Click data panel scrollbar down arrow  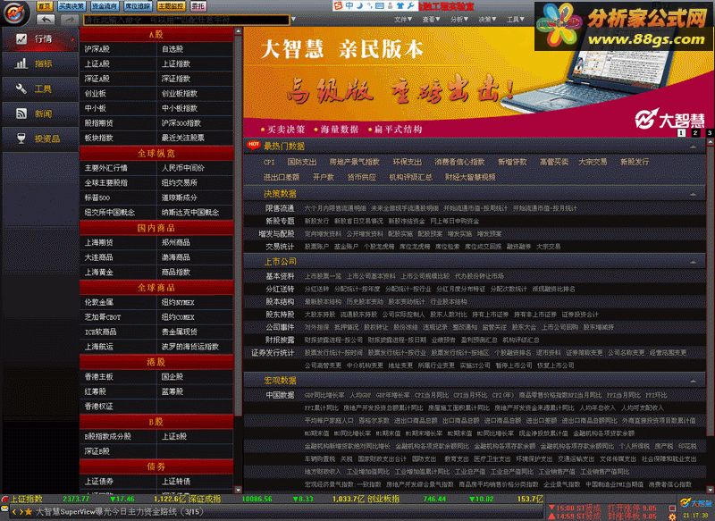(x=710, y=490)
